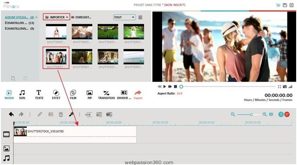
Task: Open the voiceover microphone tool
Action: point(71,114)
